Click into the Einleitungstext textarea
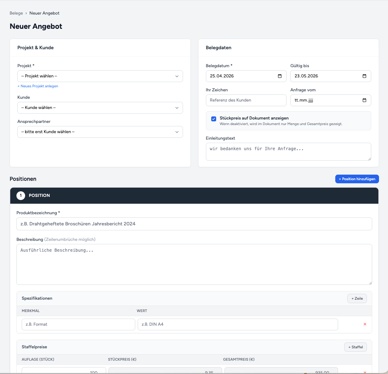 tap(288, 151)
